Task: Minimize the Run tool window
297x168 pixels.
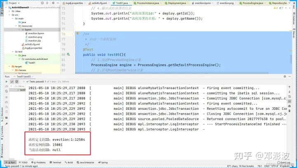Action: point(290,76)
